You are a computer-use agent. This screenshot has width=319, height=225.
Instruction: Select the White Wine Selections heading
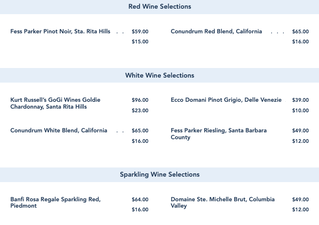(159, 75)
